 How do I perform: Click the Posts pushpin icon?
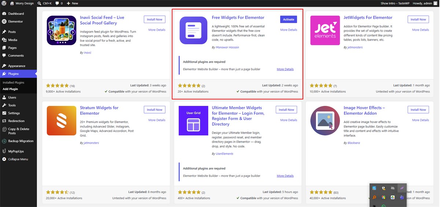coord(4,32)
